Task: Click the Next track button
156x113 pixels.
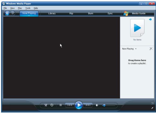Action: coord(88,105)
